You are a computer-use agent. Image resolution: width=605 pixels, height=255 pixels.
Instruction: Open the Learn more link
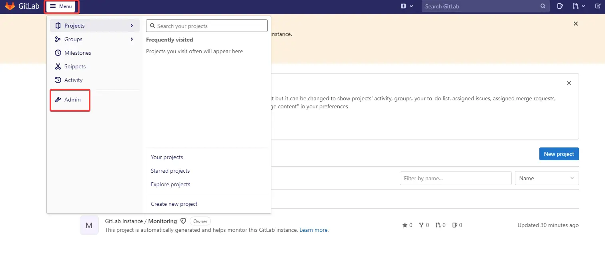pos(314,230)
